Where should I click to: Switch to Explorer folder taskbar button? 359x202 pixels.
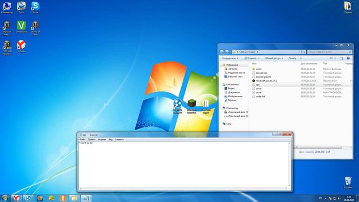coord(74,198)
